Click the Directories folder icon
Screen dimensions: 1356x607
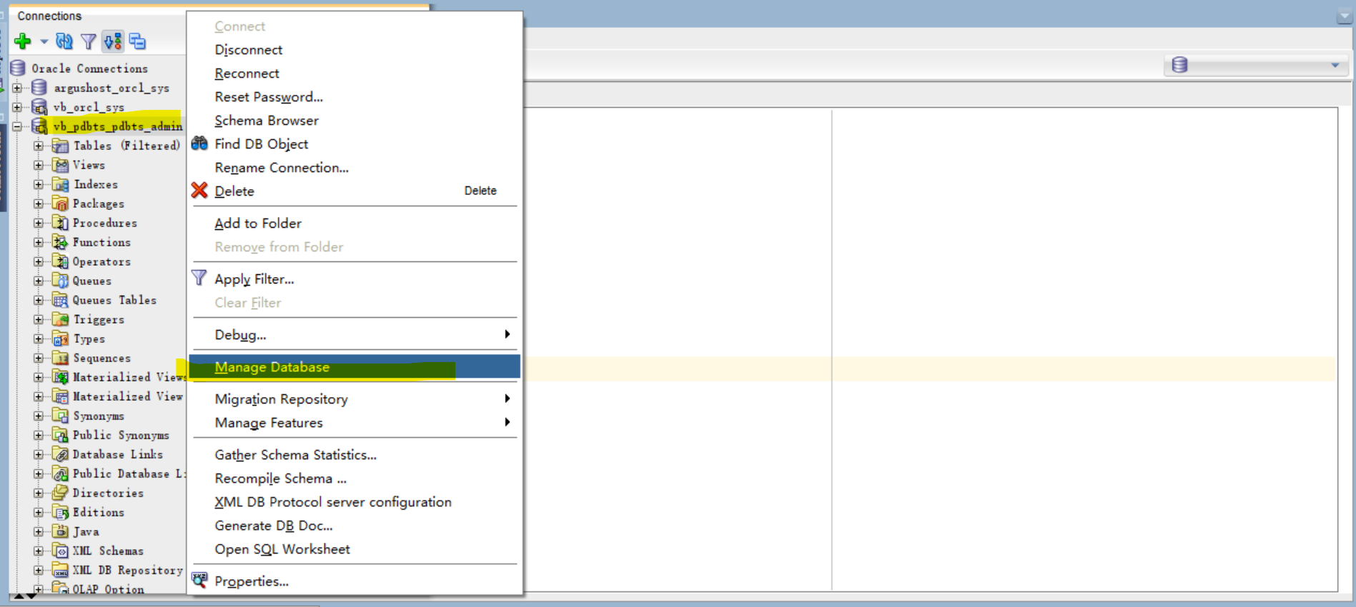[61, 493]
